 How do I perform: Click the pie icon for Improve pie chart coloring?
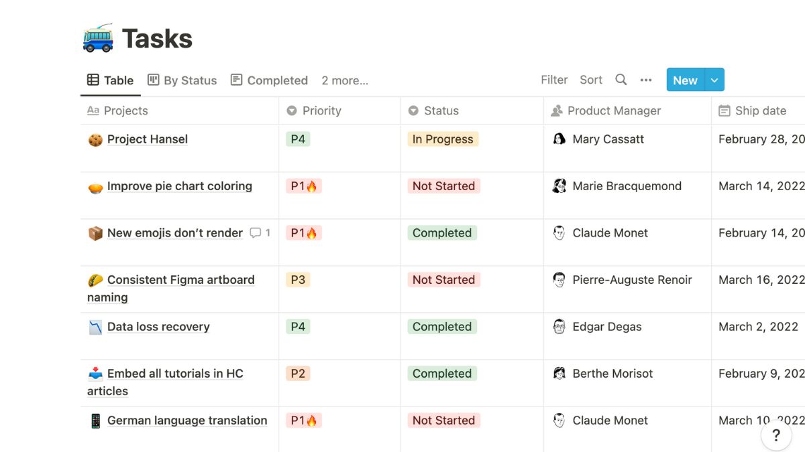coord(95,187)
